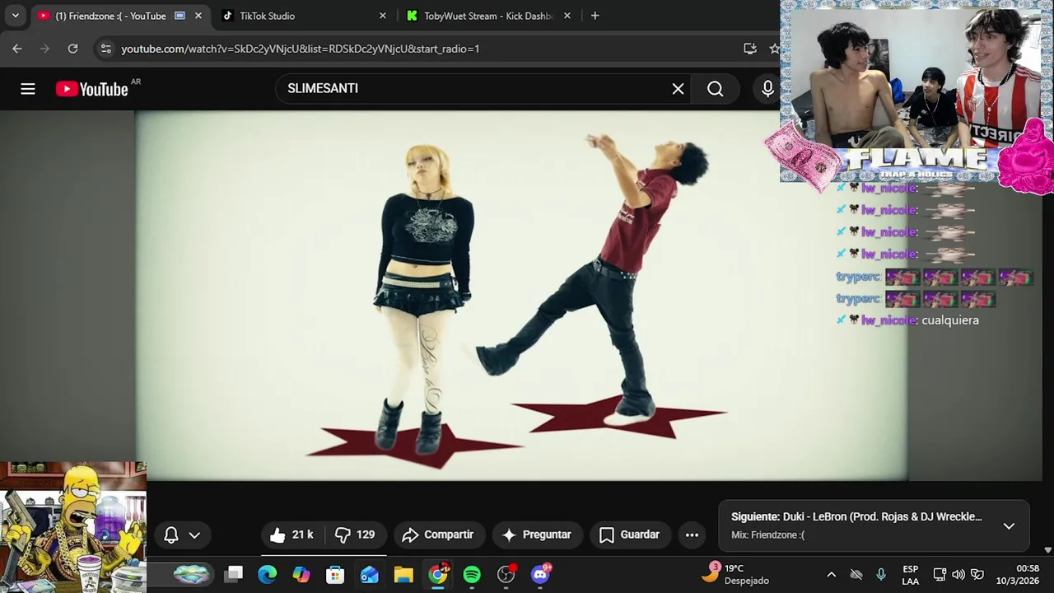1054x593 pixels.
Task: Switch to the TikTok Studio tab
Action: tap(305, 16)
